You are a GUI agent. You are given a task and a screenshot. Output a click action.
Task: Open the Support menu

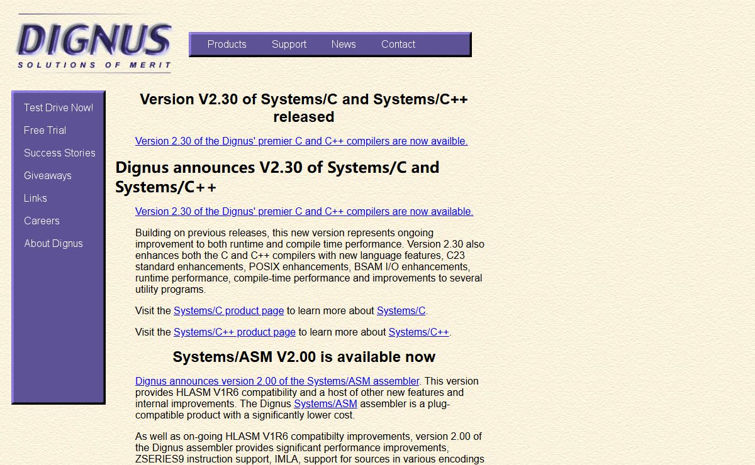click(x=289, y=45)
